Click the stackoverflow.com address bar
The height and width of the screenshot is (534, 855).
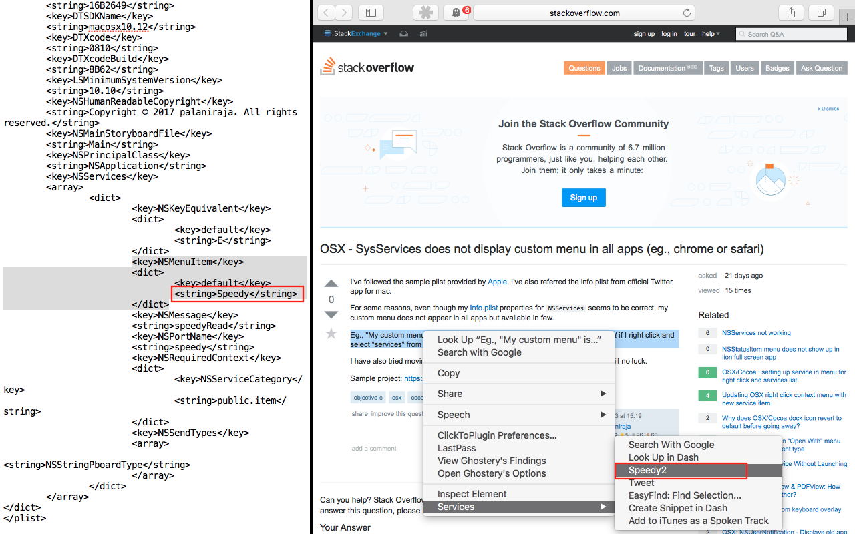pyautogui.click(x=584, y=13)
